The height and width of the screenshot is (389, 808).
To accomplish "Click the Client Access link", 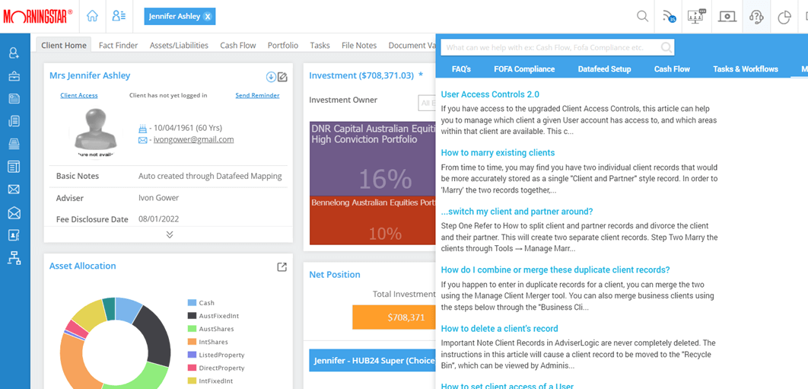I will [79, 95].
